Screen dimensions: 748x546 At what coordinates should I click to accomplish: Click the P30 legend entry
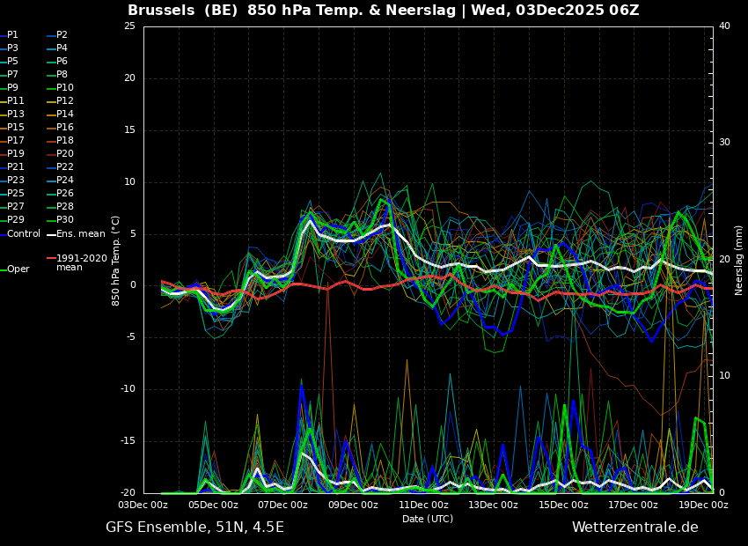60,219
